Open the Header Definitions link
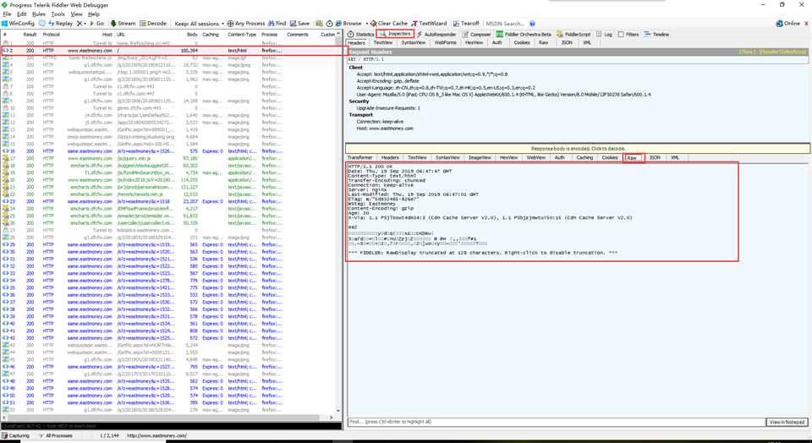This screenshot has width=812, height=443. point(782,52)
